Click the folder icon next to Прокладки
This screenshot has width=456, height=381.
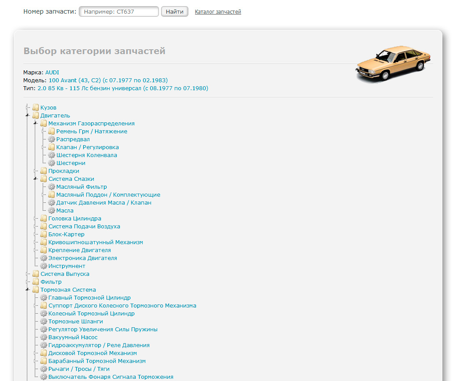(44, 171)
